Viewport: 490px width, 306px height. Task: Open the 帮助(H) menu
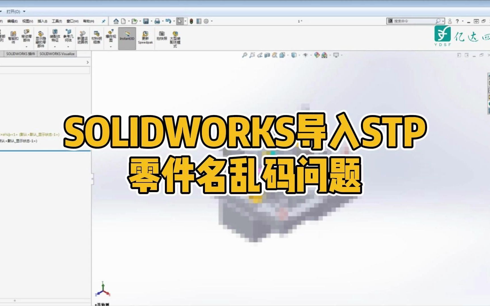point(88,21)
